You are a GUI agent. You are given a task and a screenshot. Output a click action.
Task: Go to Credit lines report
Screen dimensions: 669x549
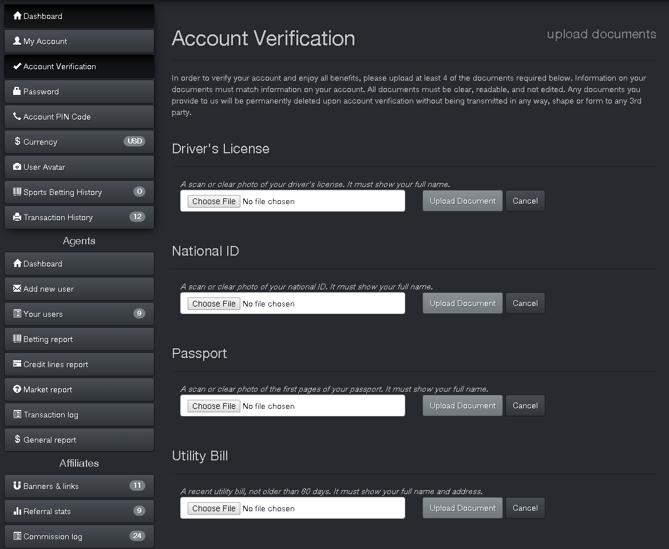pos(79,364)
